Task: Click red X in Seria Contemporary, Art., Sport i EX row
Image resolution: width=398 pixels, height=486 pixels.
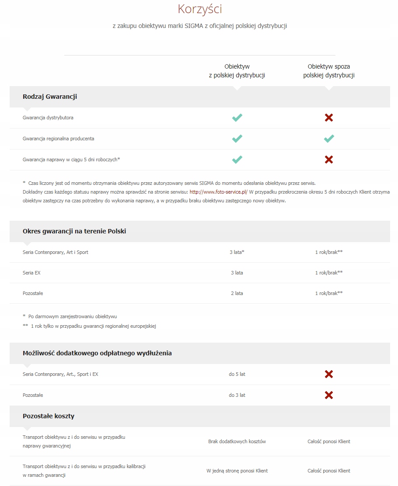Action: [329, 374]
